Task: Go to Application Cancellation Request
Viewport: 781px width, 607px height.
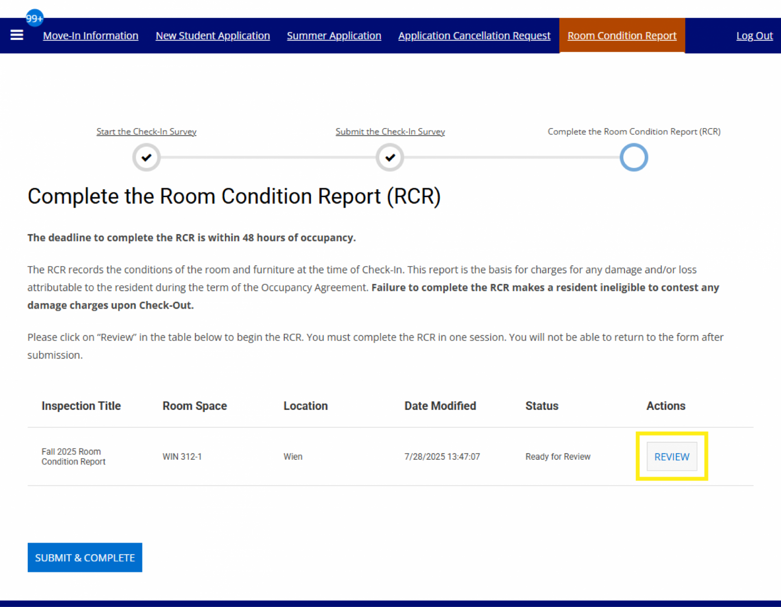Action: click(474, 35)
